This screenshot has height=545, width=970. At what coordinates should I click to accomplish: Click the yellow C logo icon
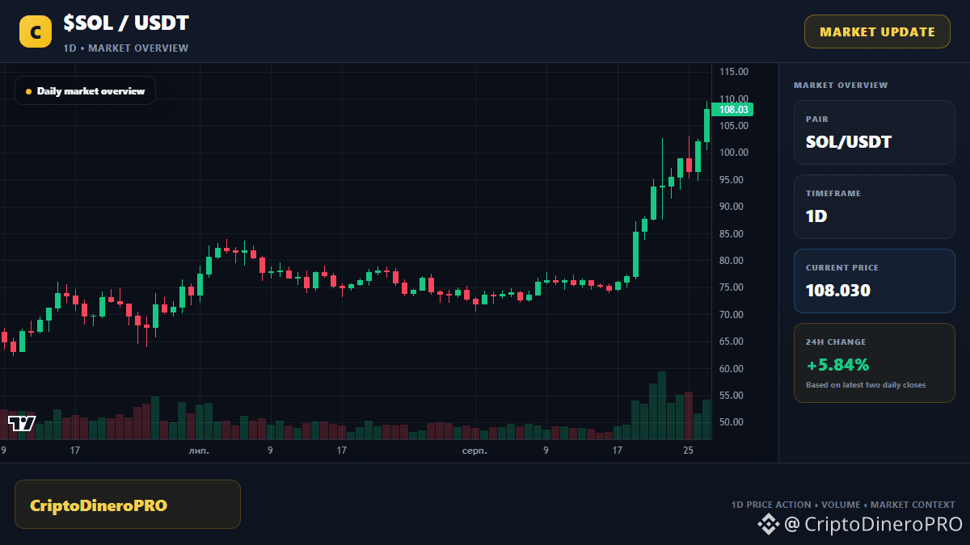click(x=36, y=31)
